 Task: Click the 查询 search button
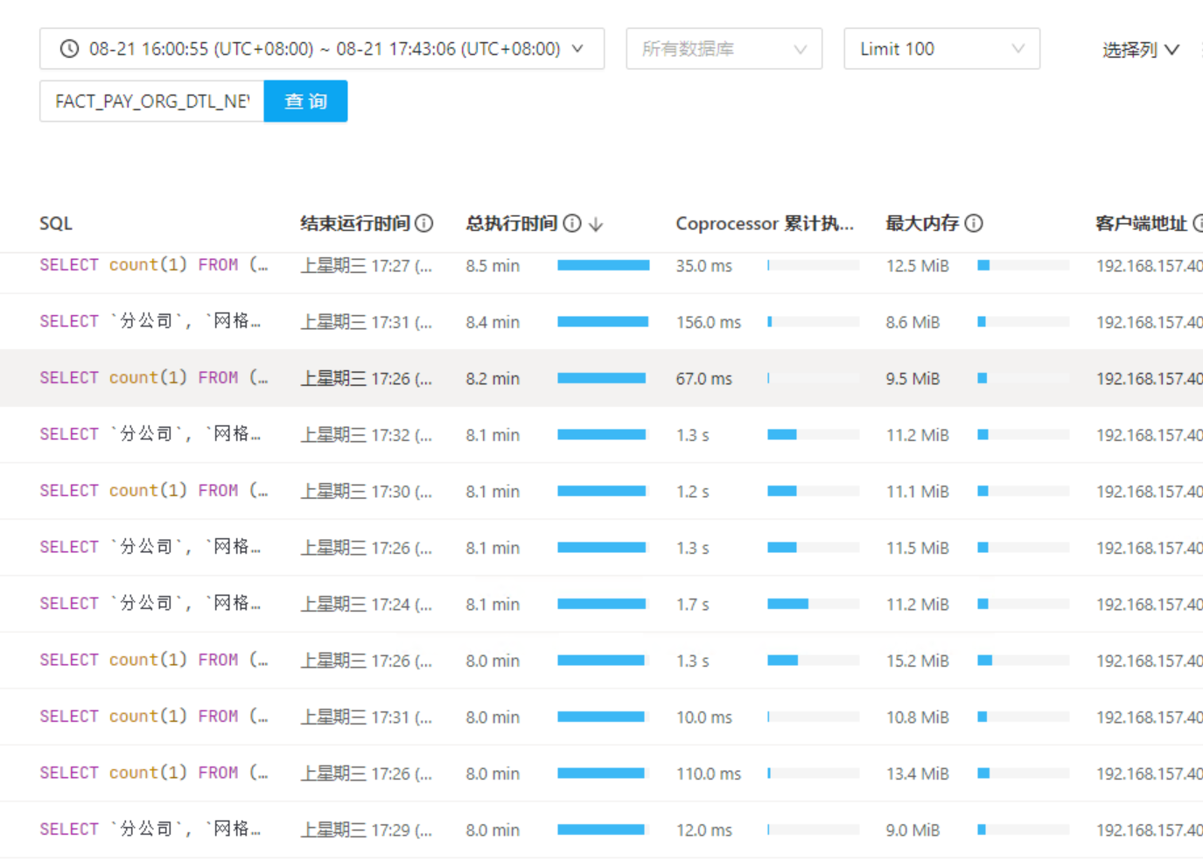tap(305, 101)
